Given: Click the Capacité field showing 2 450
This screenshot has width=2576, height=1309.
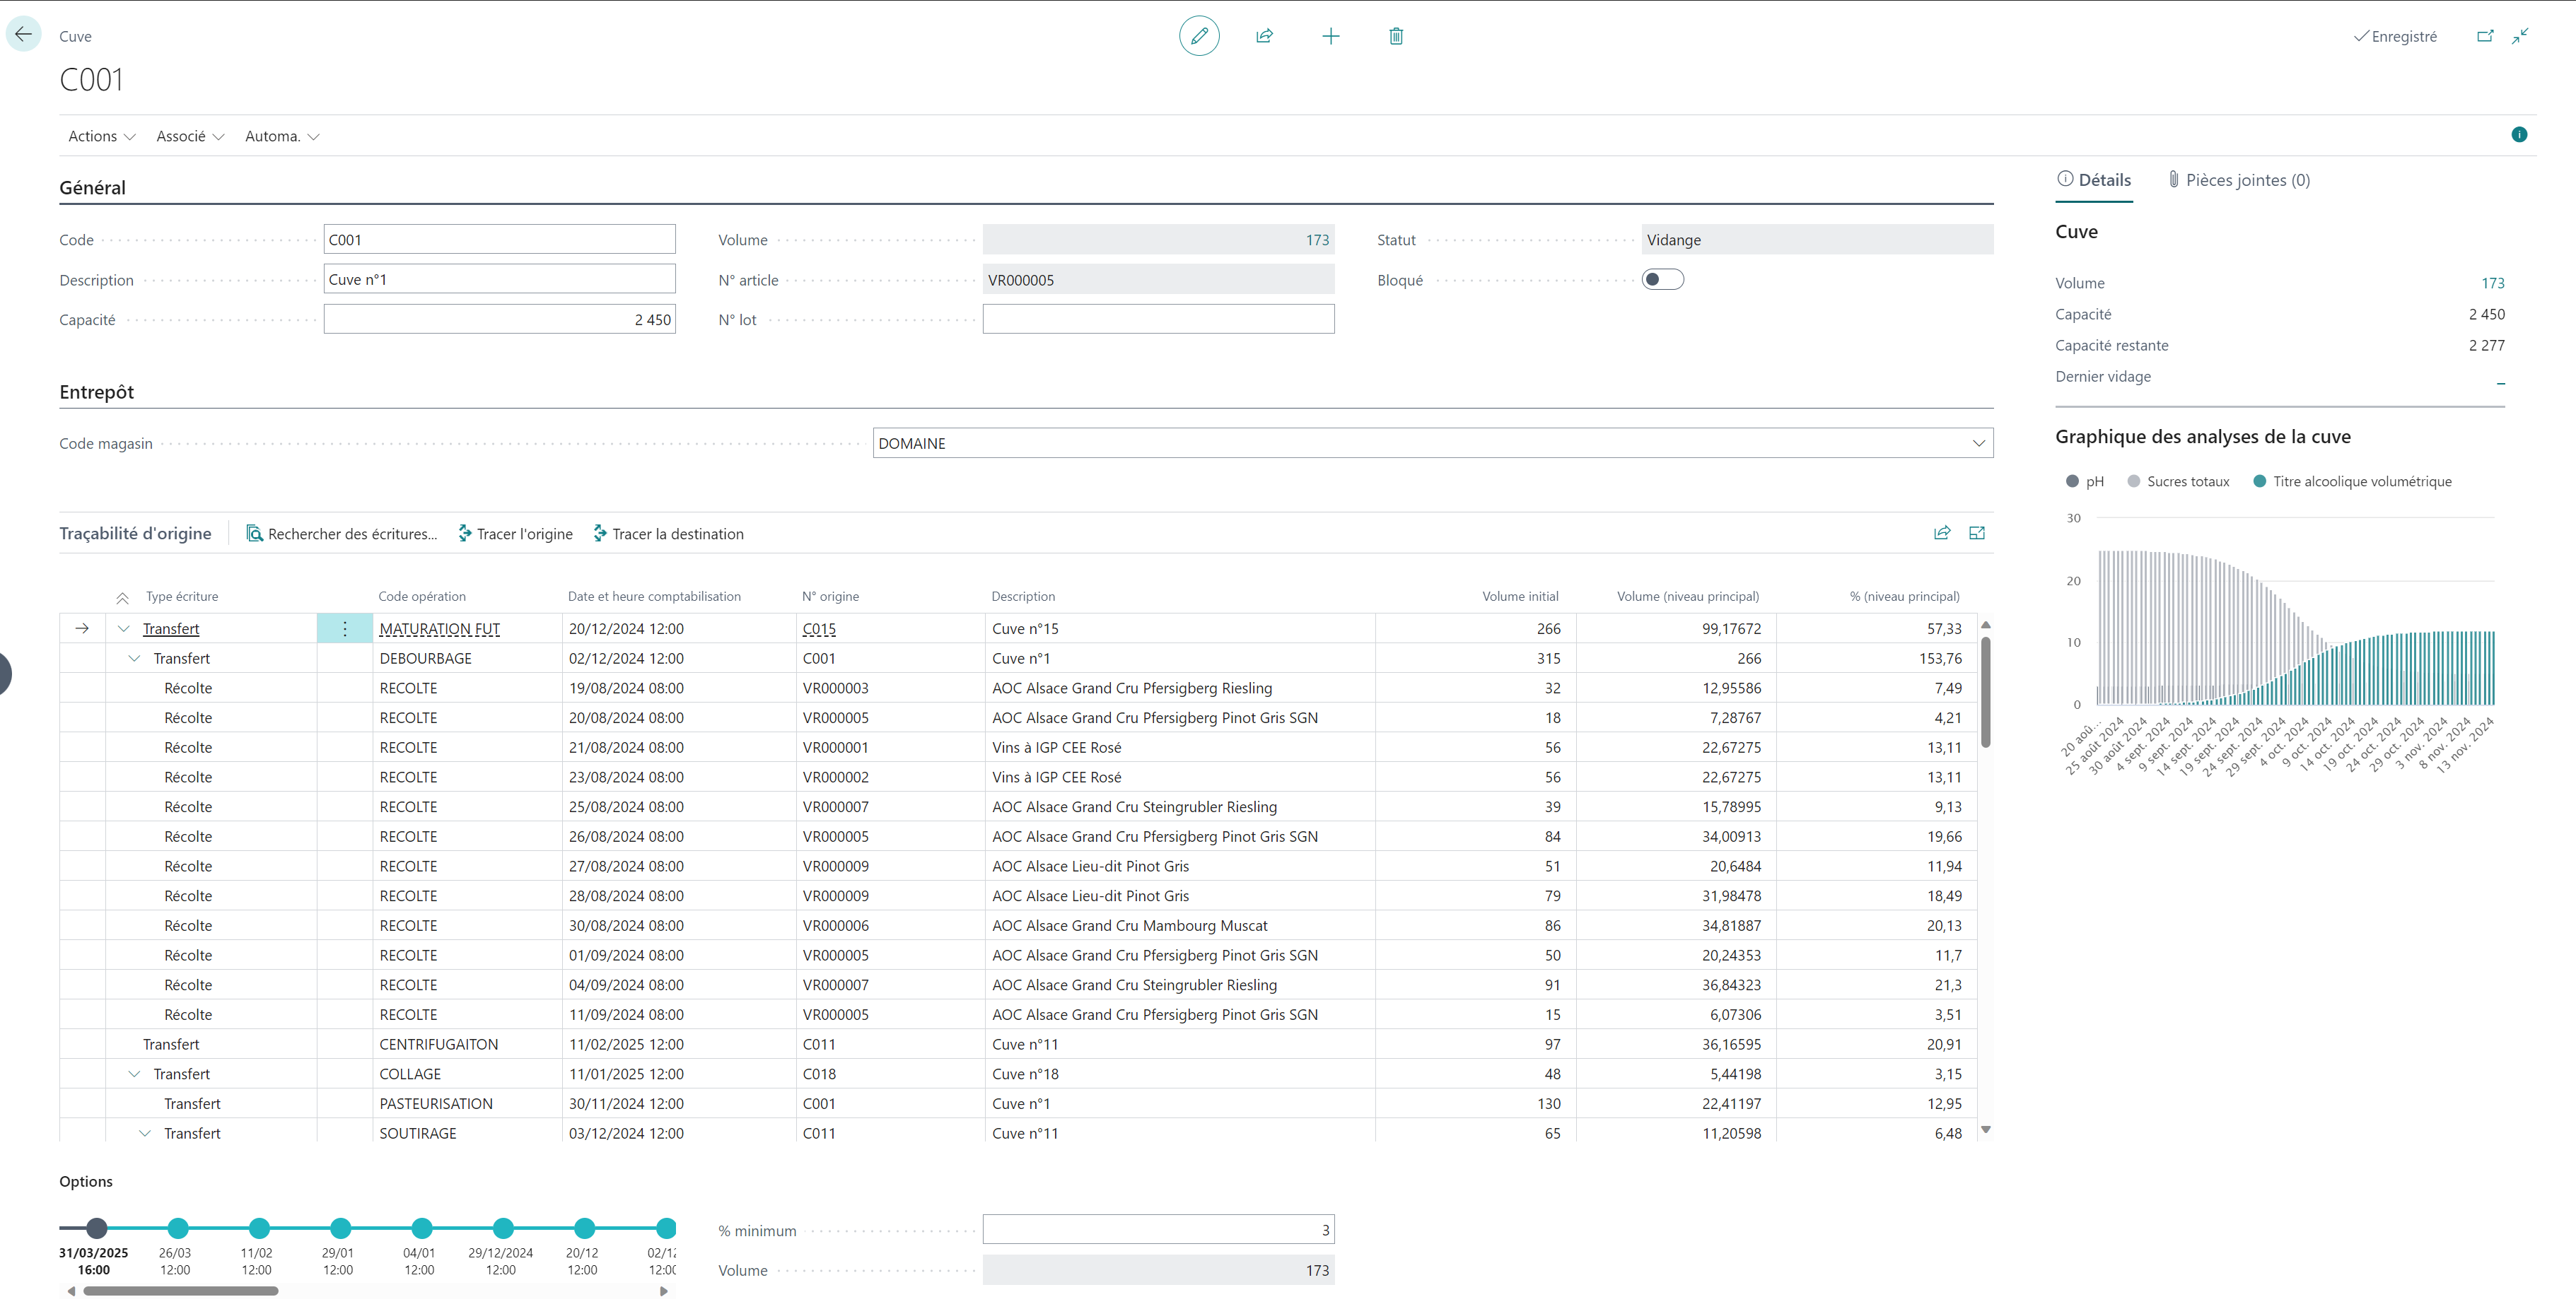Looking at the screenshot, I should click(x=499, y=319).
